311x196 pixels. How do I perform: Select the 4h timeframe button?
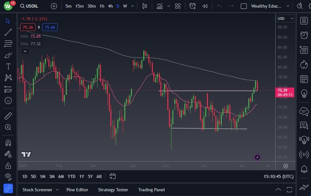(x=110, y=6)
